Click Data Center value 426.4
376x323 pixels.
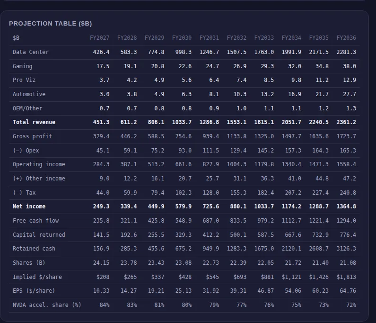[x=101, y=52]
